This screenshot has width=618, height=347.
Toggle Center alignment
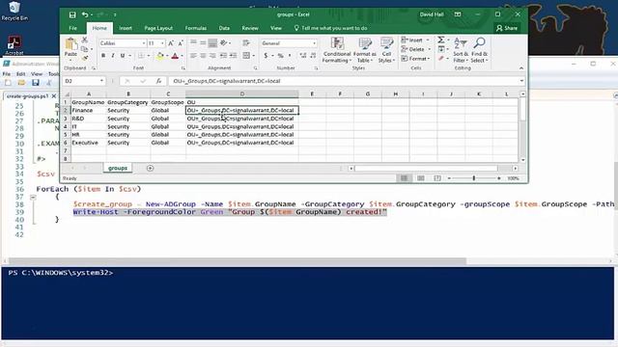tap(203, 56)
